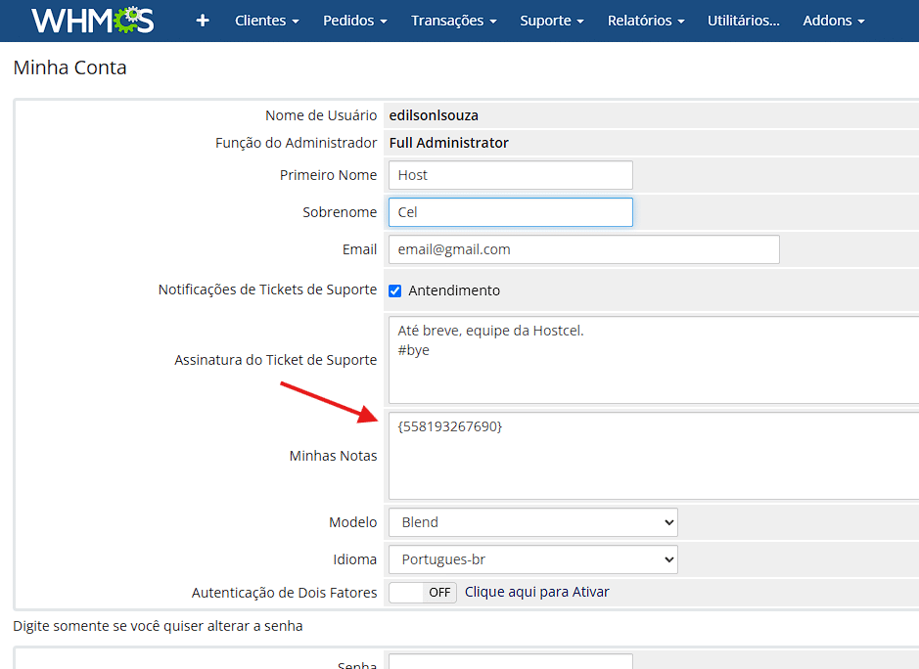Image resolution: width=919 pixels, height=669 pixels.
Task: Click 'Clique aqui para Ativar' link
Action: coord(536,592)
